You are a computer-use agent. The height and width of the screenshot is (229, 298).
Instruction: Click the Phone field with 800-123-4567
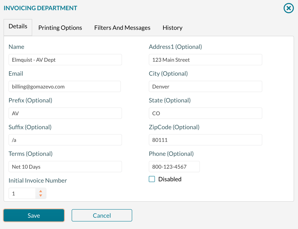(x=174, y=166)
